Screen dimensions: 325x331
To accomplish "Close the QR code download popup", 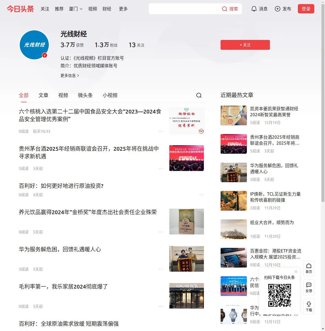I will point(296,272).
